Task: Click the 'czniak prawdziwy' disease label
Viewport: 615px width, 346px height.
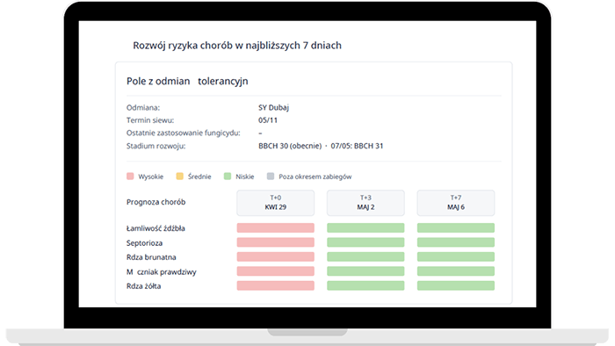Action: pos(167,272)
